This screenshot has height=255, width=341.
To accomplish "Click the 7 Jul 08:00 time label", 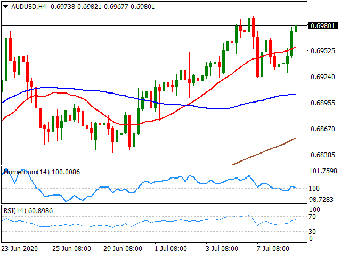I will click(273, 248).
